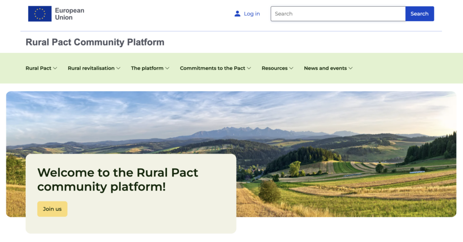Expand the Commitments to the Pact chevron
This screenshot has height=242, width=463.
[249, 68]
